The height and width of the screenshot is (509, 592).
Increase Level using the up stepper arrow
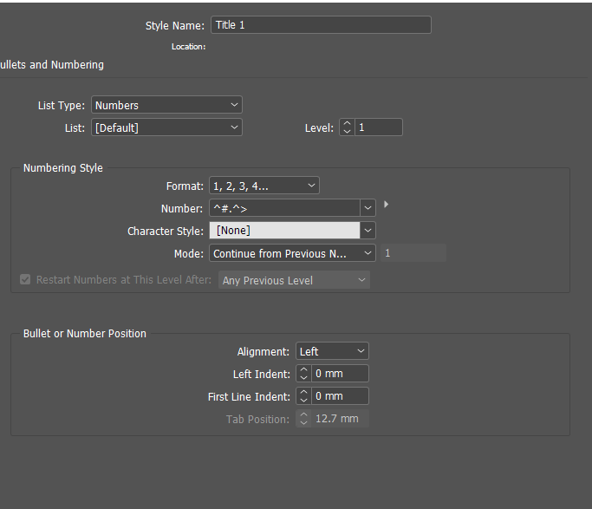pos(347,123)
